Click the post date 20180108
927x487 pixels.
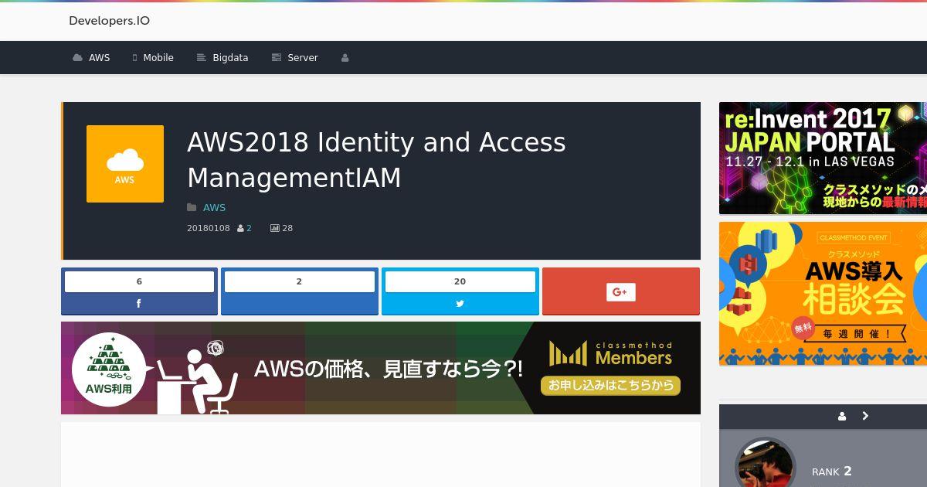tap(209, 228)
